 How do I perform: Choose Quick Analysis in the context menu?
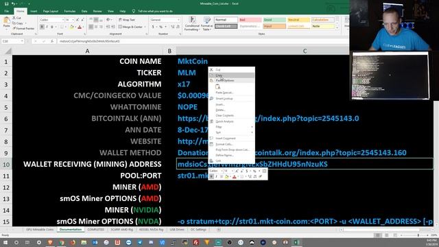point(231,121)
